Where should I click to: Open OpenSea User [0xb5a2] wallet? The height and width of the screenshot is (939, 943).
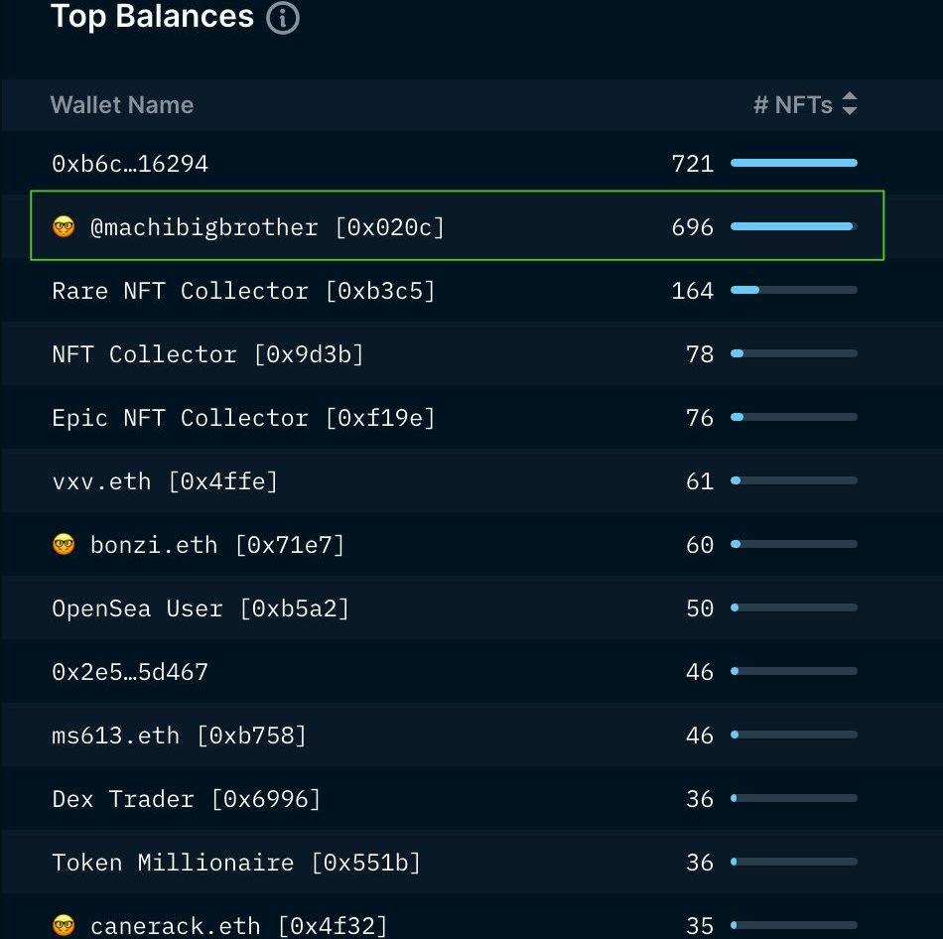coord(201,608)
